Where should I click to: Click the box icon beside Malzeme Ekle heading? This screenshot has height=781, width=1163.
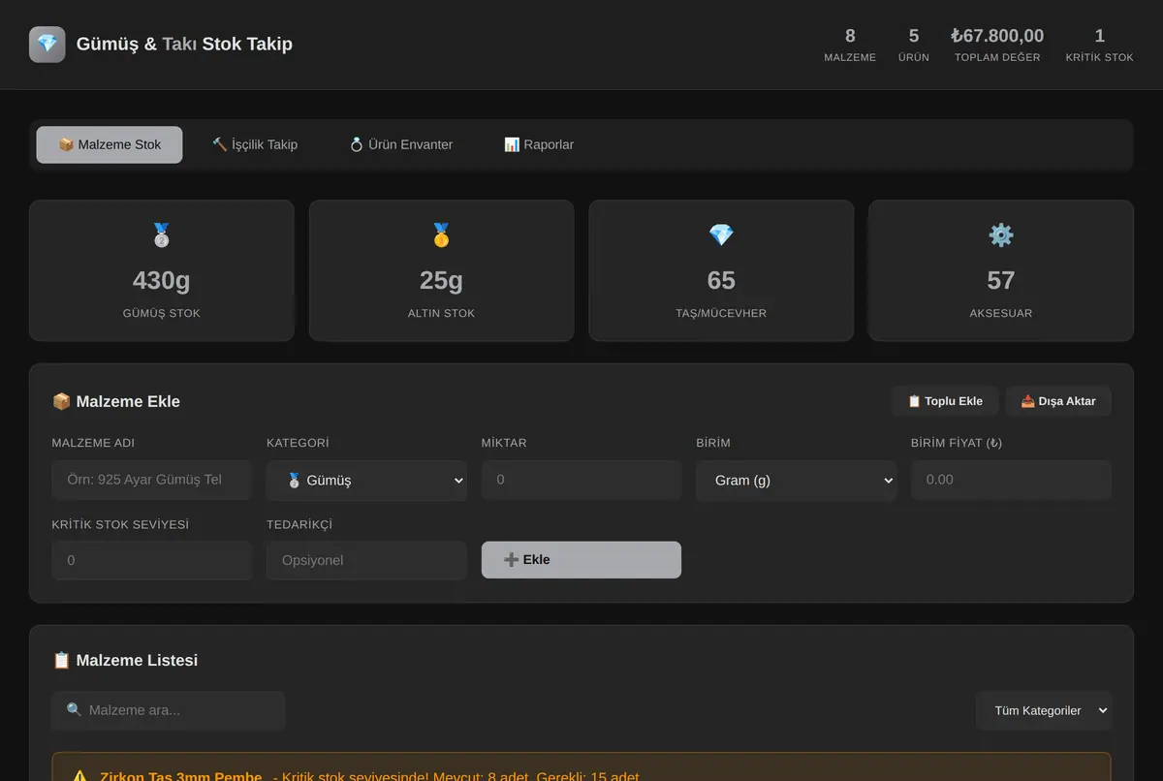(x=61, y=401)
